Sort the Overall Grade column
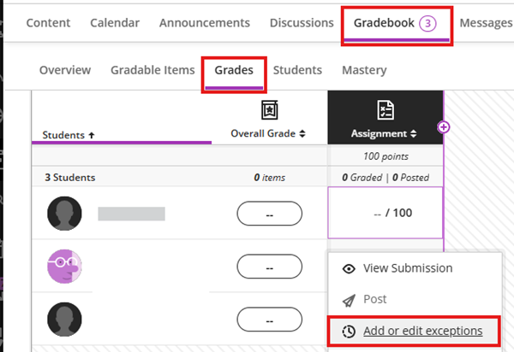 tap(268, 133)
